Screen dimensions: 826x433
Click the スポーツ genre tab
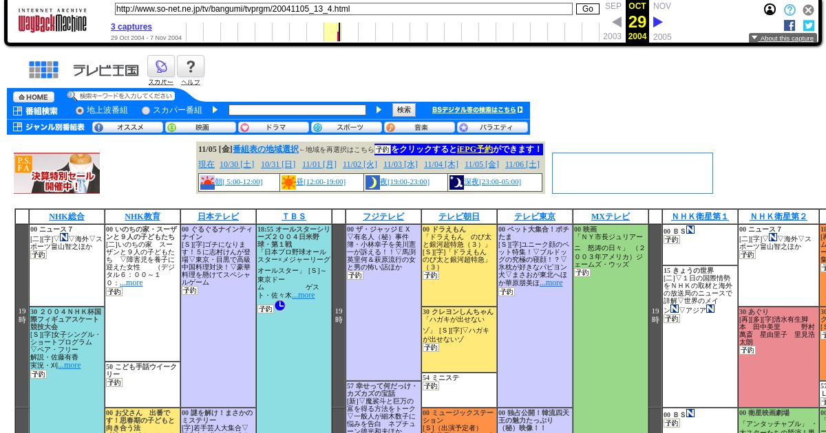(x=346, y=127)
